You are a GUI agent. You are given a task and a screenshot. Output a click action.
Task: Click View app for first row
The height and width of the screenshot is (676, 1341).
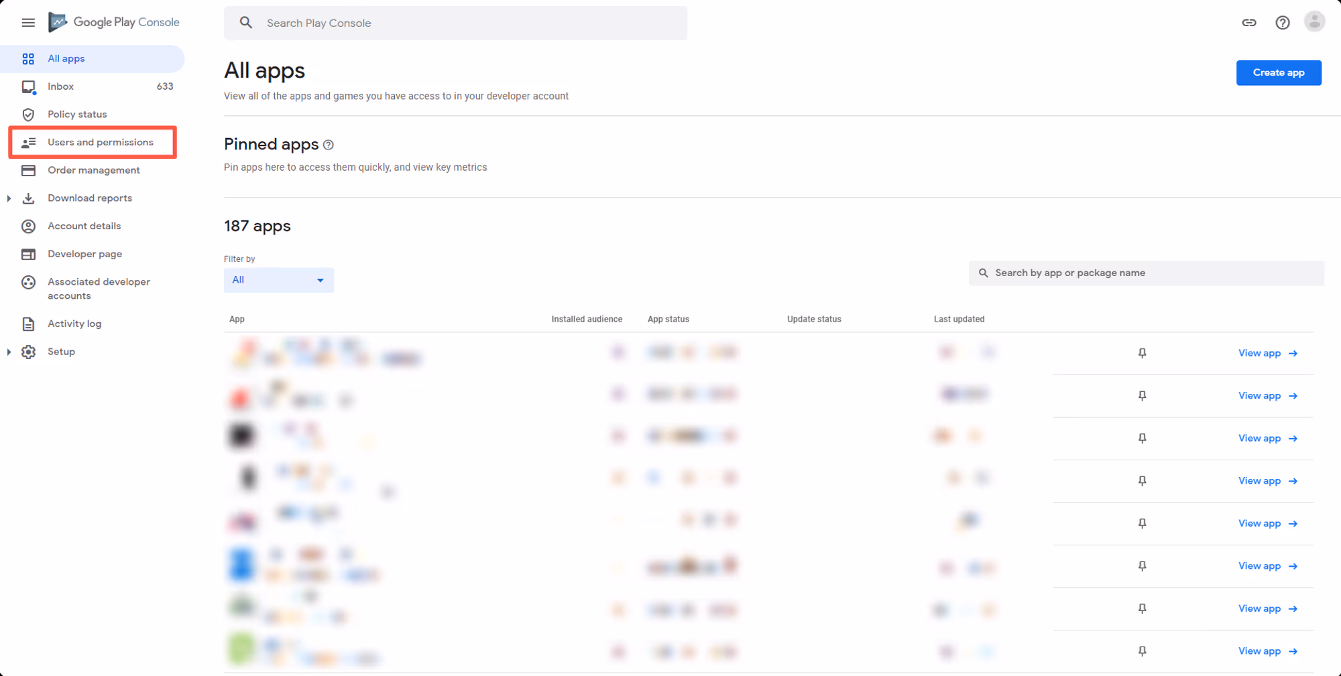[x=1268, y=353]
